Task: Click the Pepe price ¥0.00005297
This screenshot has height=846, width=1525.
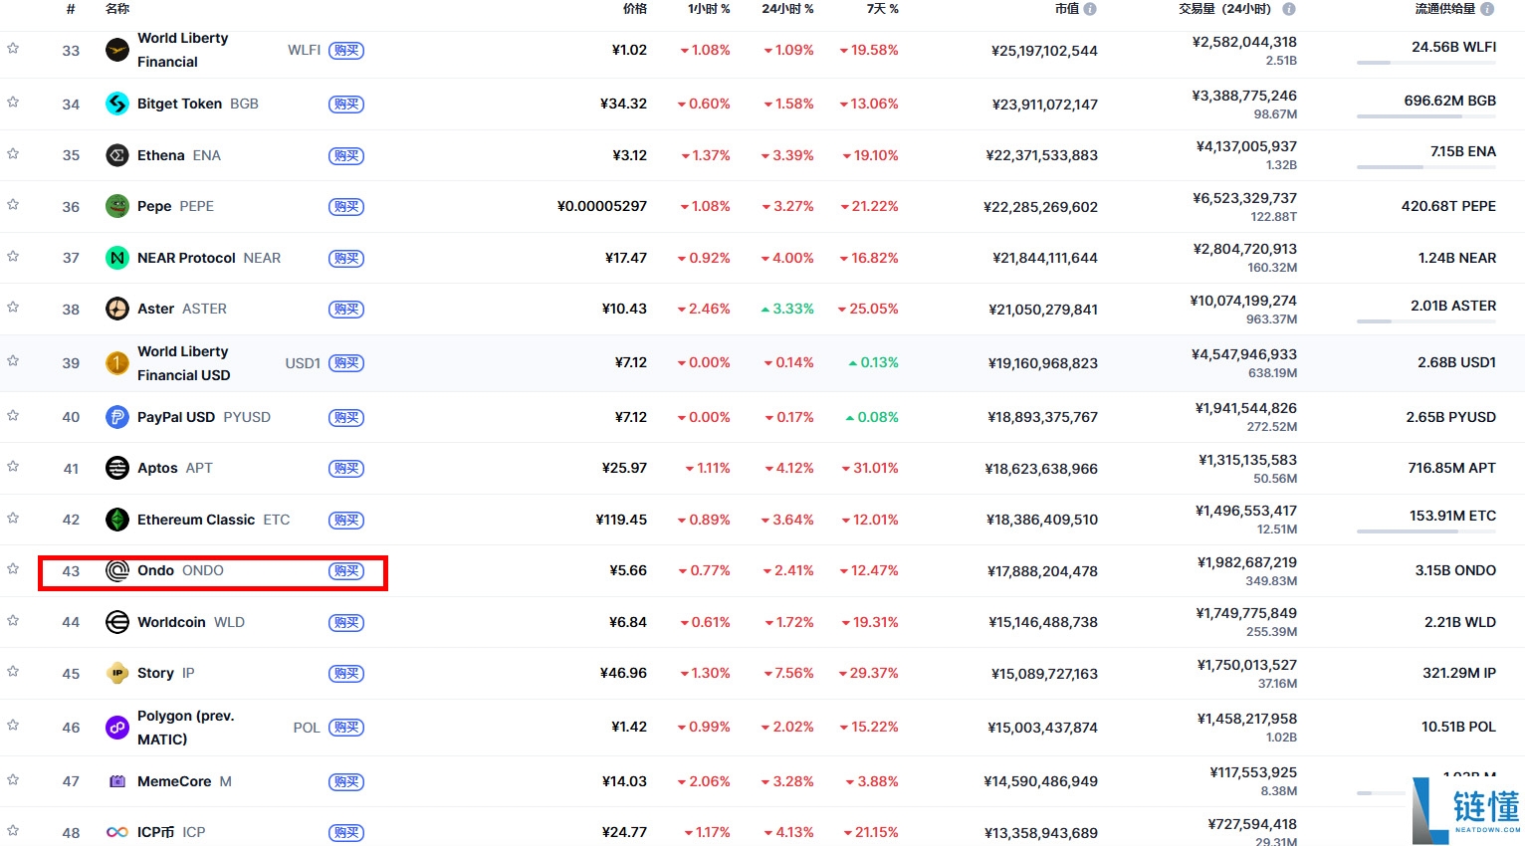Action: click(x=602, y=206)
